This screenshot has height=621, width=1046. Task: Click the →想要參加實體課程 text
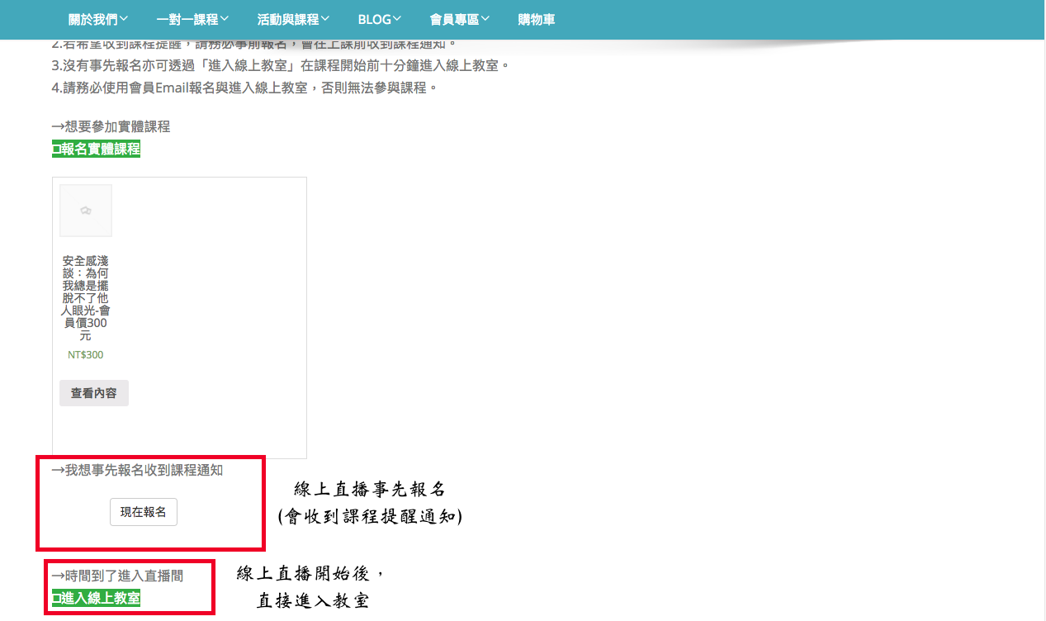click(x=111, y=126)
